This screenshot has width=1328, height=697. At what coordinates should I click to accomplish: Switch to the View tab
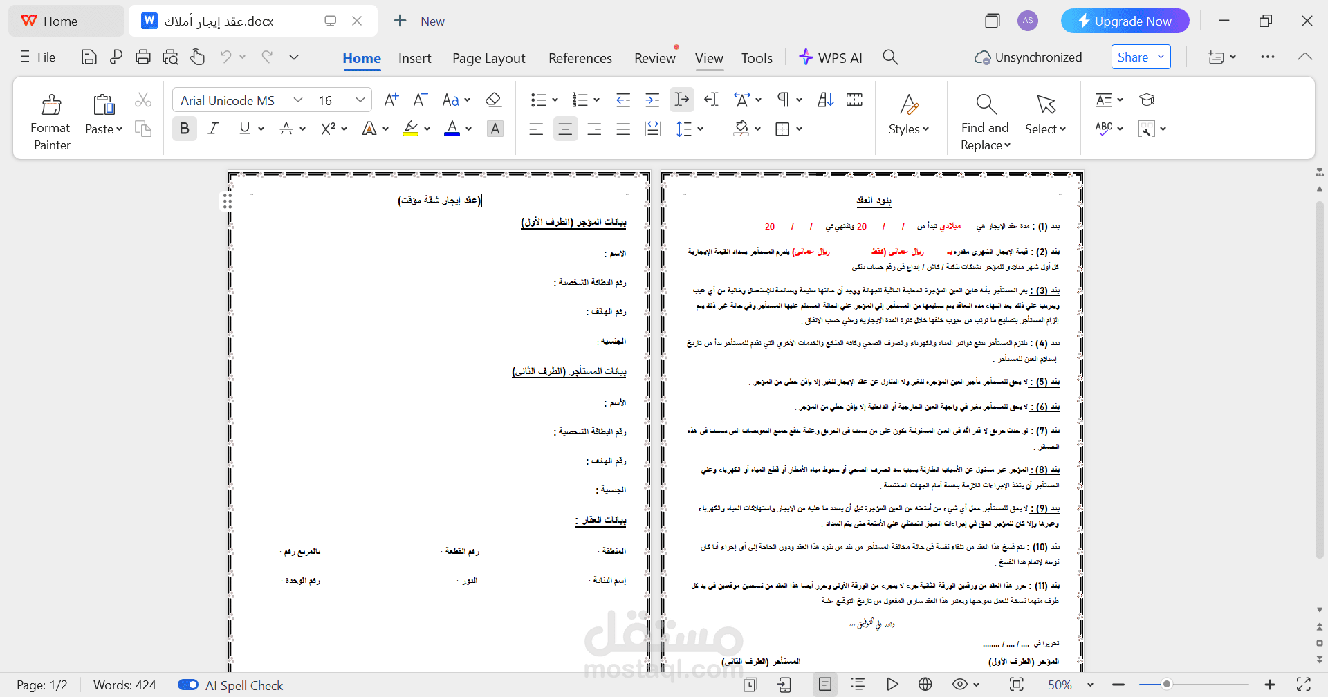709,58
